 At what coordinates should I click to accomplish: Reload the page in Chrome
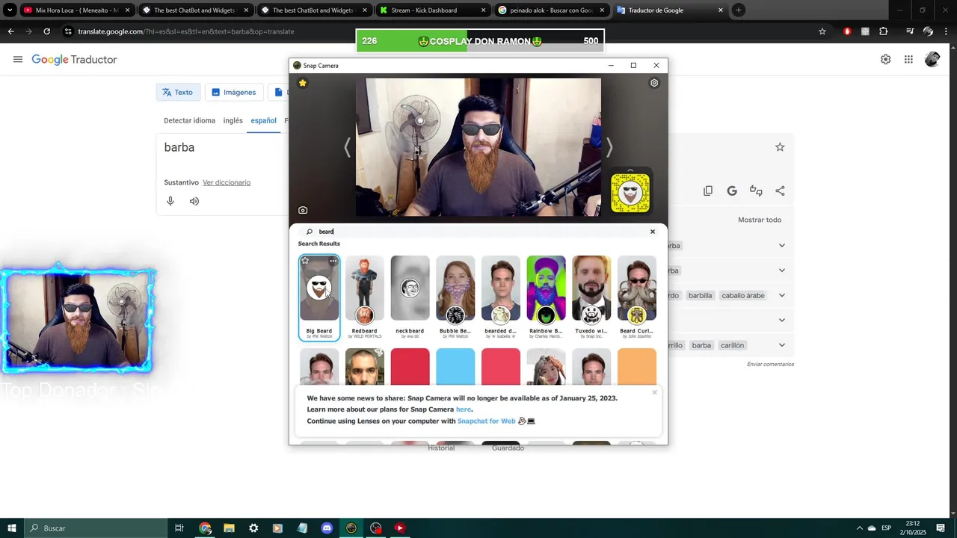(x=46, y=31)
